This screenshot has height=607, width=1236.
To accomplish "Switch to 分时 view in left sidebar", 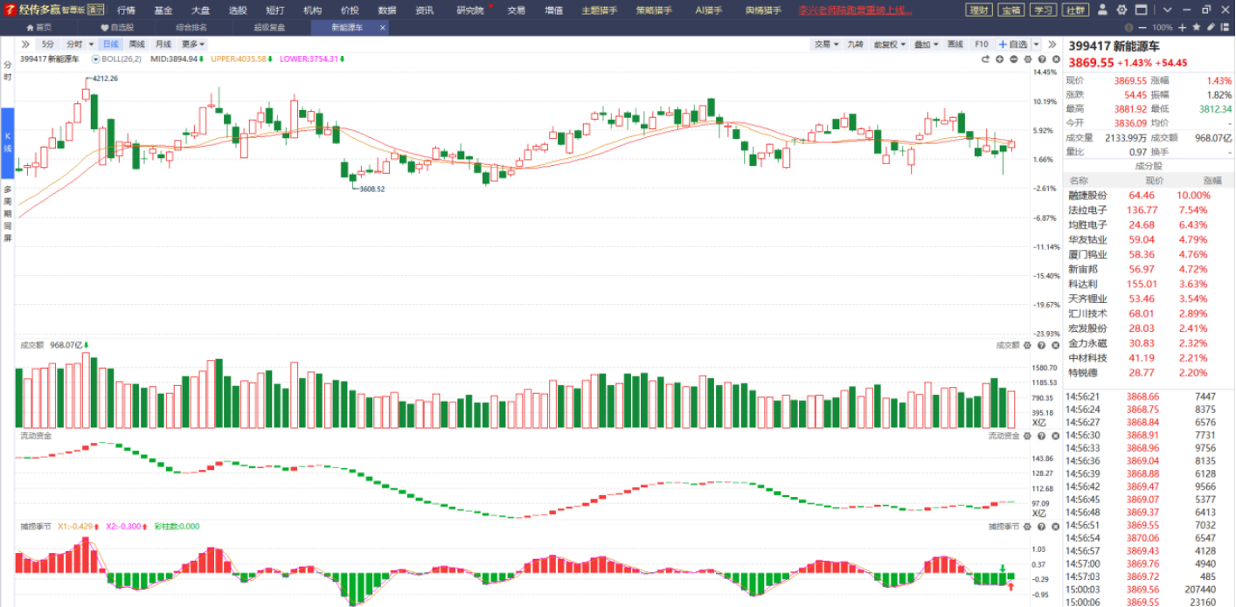I will (x=8, y=71).
